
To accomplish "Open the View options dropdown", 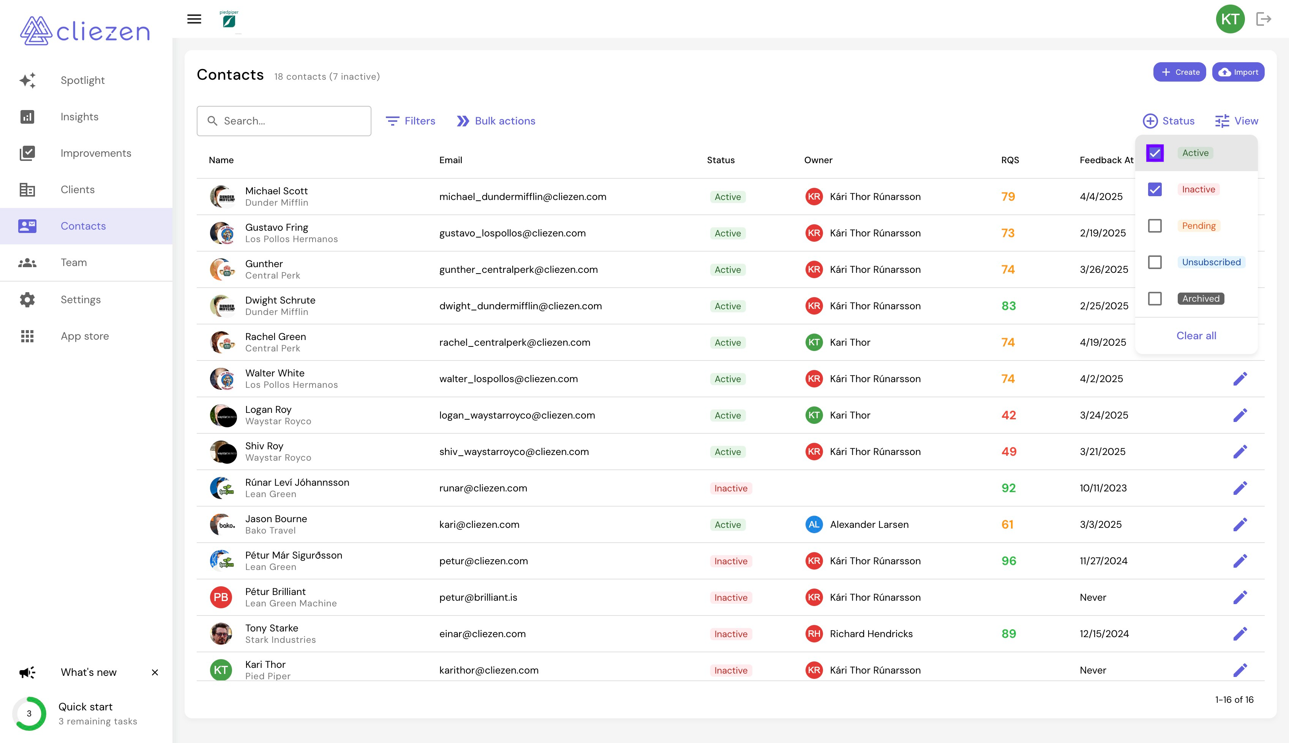I will click(1236, 121).
